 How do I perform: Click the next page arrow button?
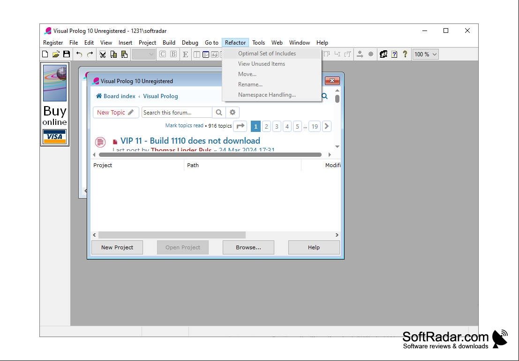[x=327, y=126]
